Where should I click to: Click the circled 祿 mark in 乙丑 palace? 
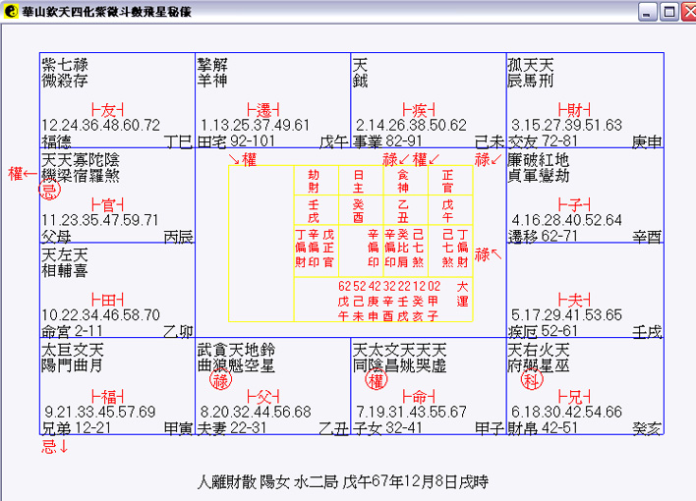[x=220, y=380]
